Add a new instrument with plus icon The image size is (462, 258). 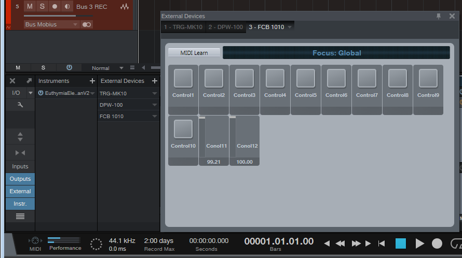click(x=92, y=81)
